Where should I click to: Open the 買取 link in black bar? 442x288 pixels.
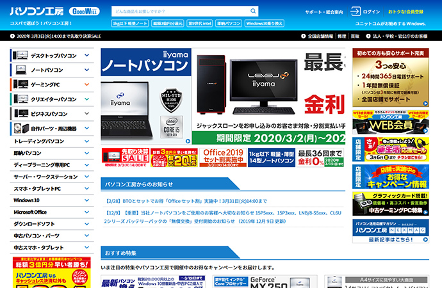[x=355, y=36]
